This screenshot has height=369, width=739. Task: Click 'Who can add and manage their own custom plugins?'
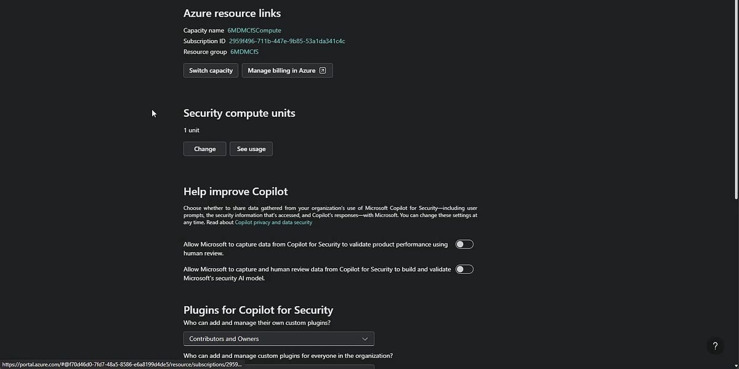(x=257, y=323)
